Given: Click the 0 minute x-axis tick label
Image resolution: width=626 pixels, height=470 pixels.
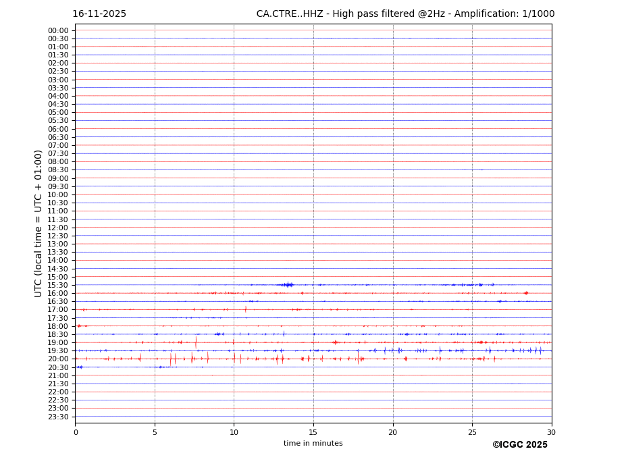Looking at the screenshot, I should tap(76, 433).
